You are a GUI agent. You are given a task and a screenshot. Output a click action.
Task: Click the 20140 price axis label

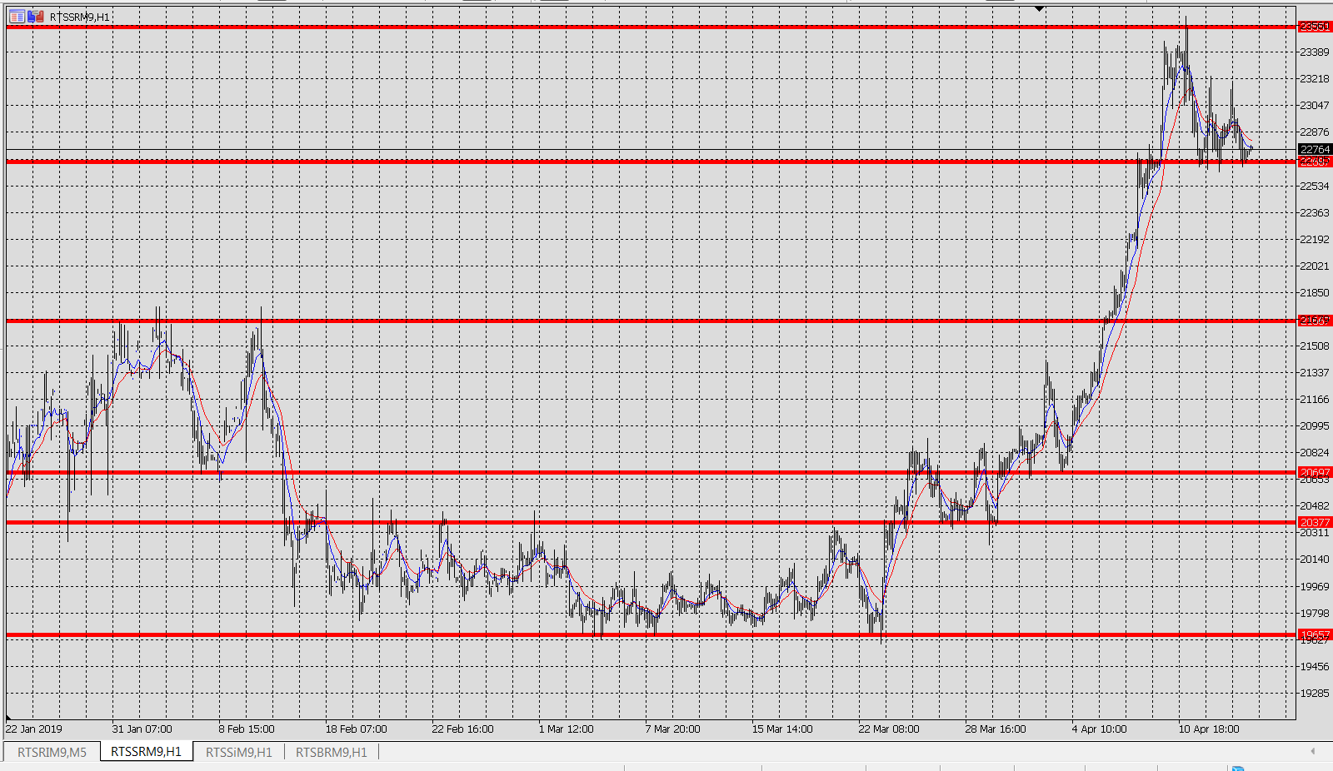tap(1315, 560)
